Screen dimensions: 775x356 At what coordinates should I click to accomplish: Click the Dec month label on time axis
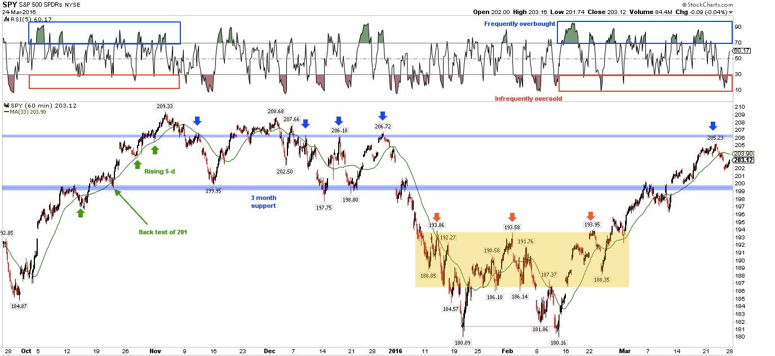(x=269, y=350)
